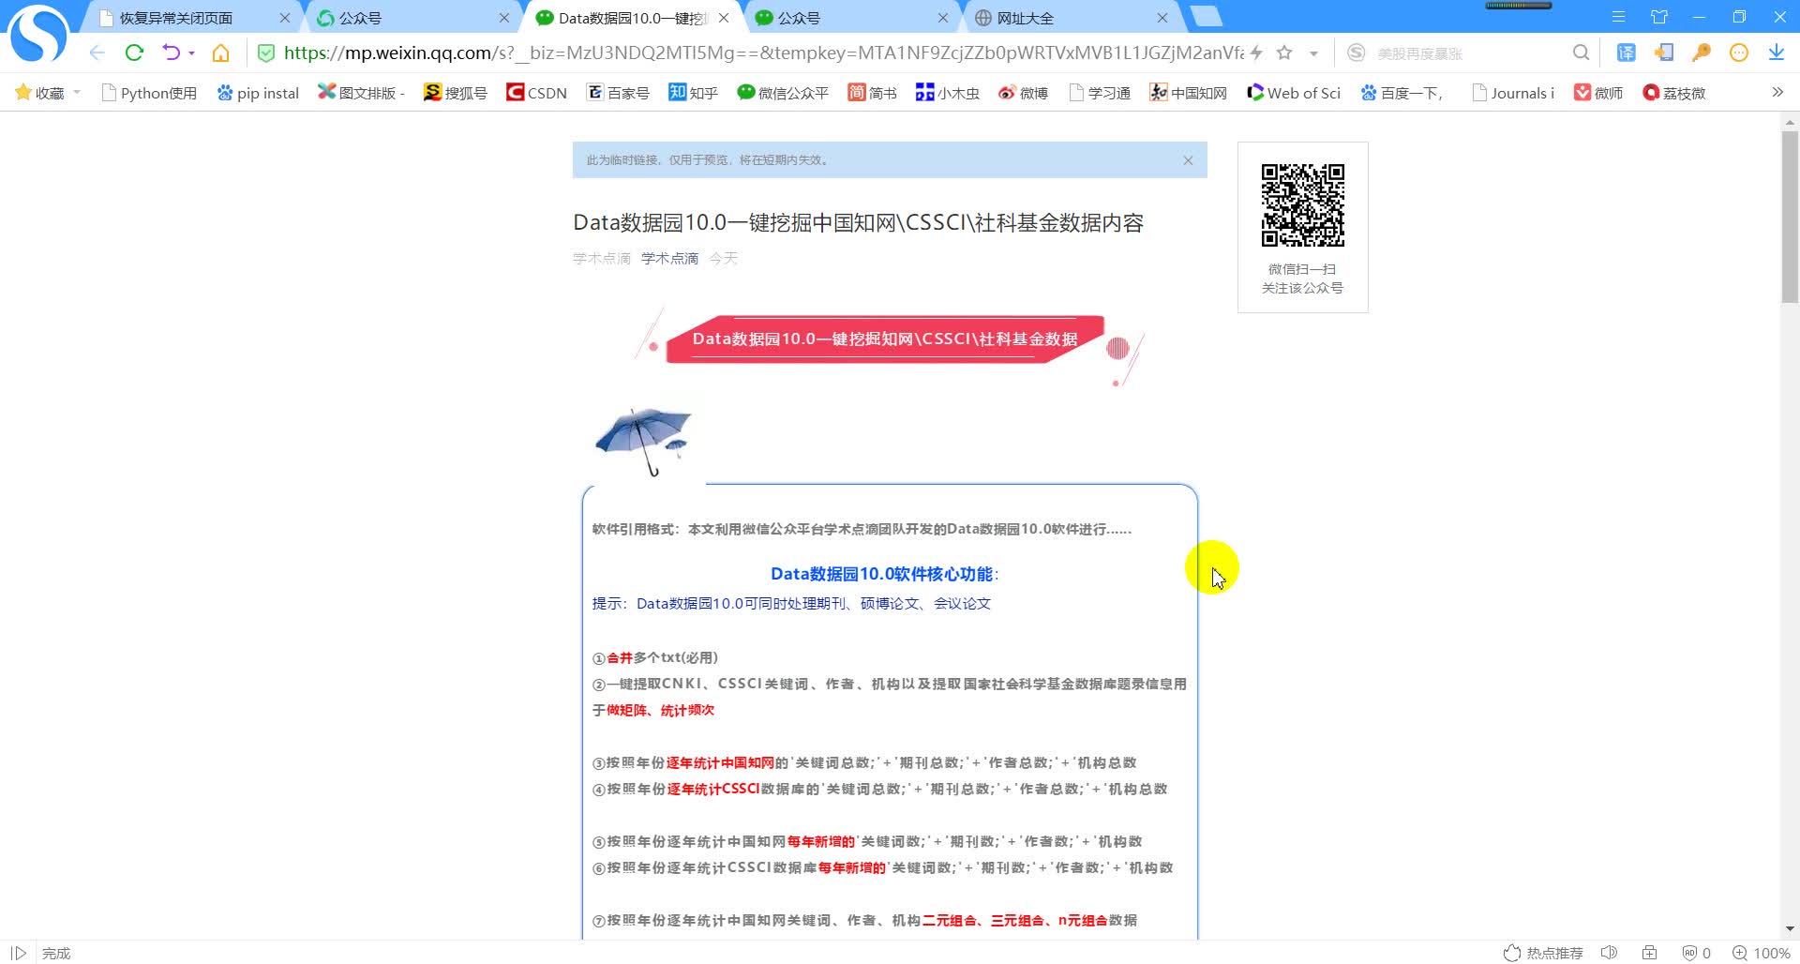The image size is (1800, 964).
Task: Dismiss the temporary link notice
Action: click(1188, 160)
